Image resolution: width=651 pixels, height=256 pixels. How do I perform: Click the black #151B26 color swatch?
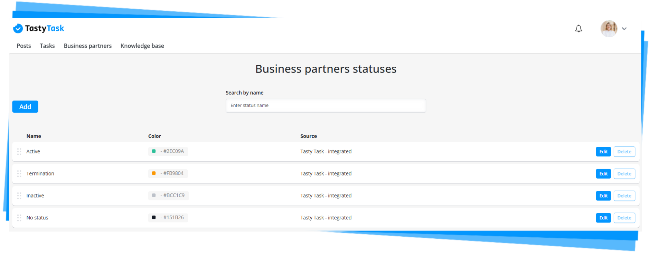tap(153, 218)
